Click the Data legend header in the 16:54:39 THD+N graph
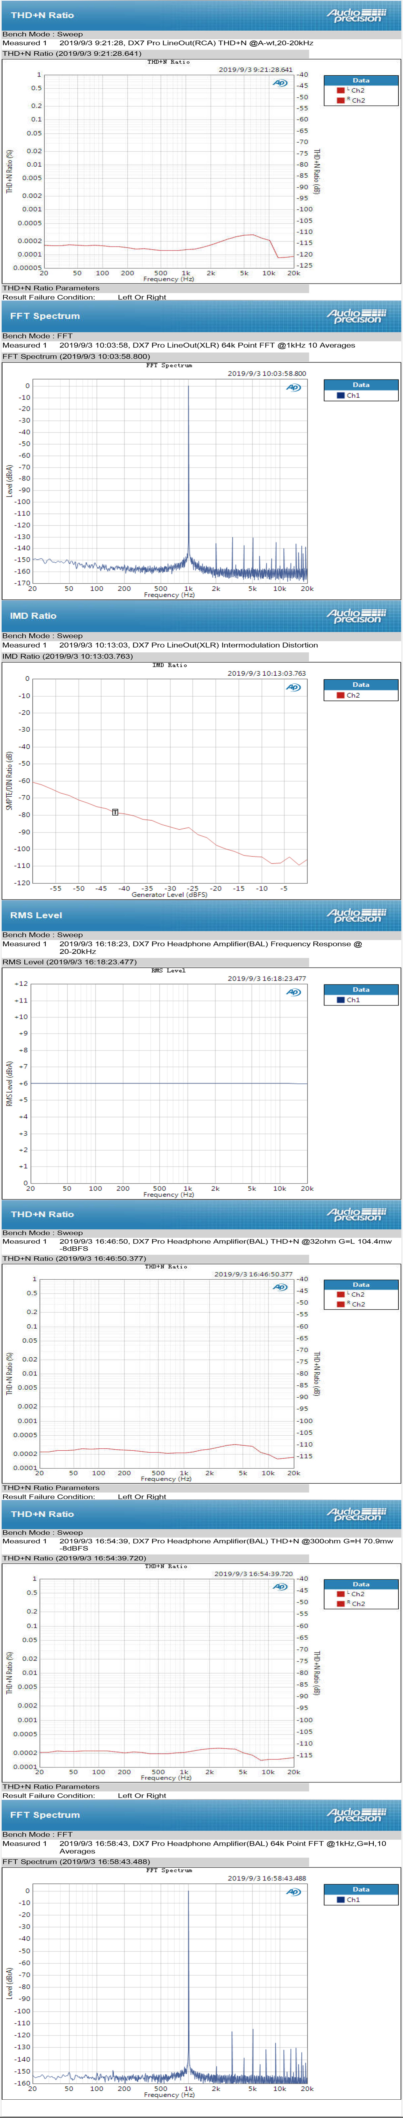This screenshot has width=403, height=2118. click(361, 1584)
